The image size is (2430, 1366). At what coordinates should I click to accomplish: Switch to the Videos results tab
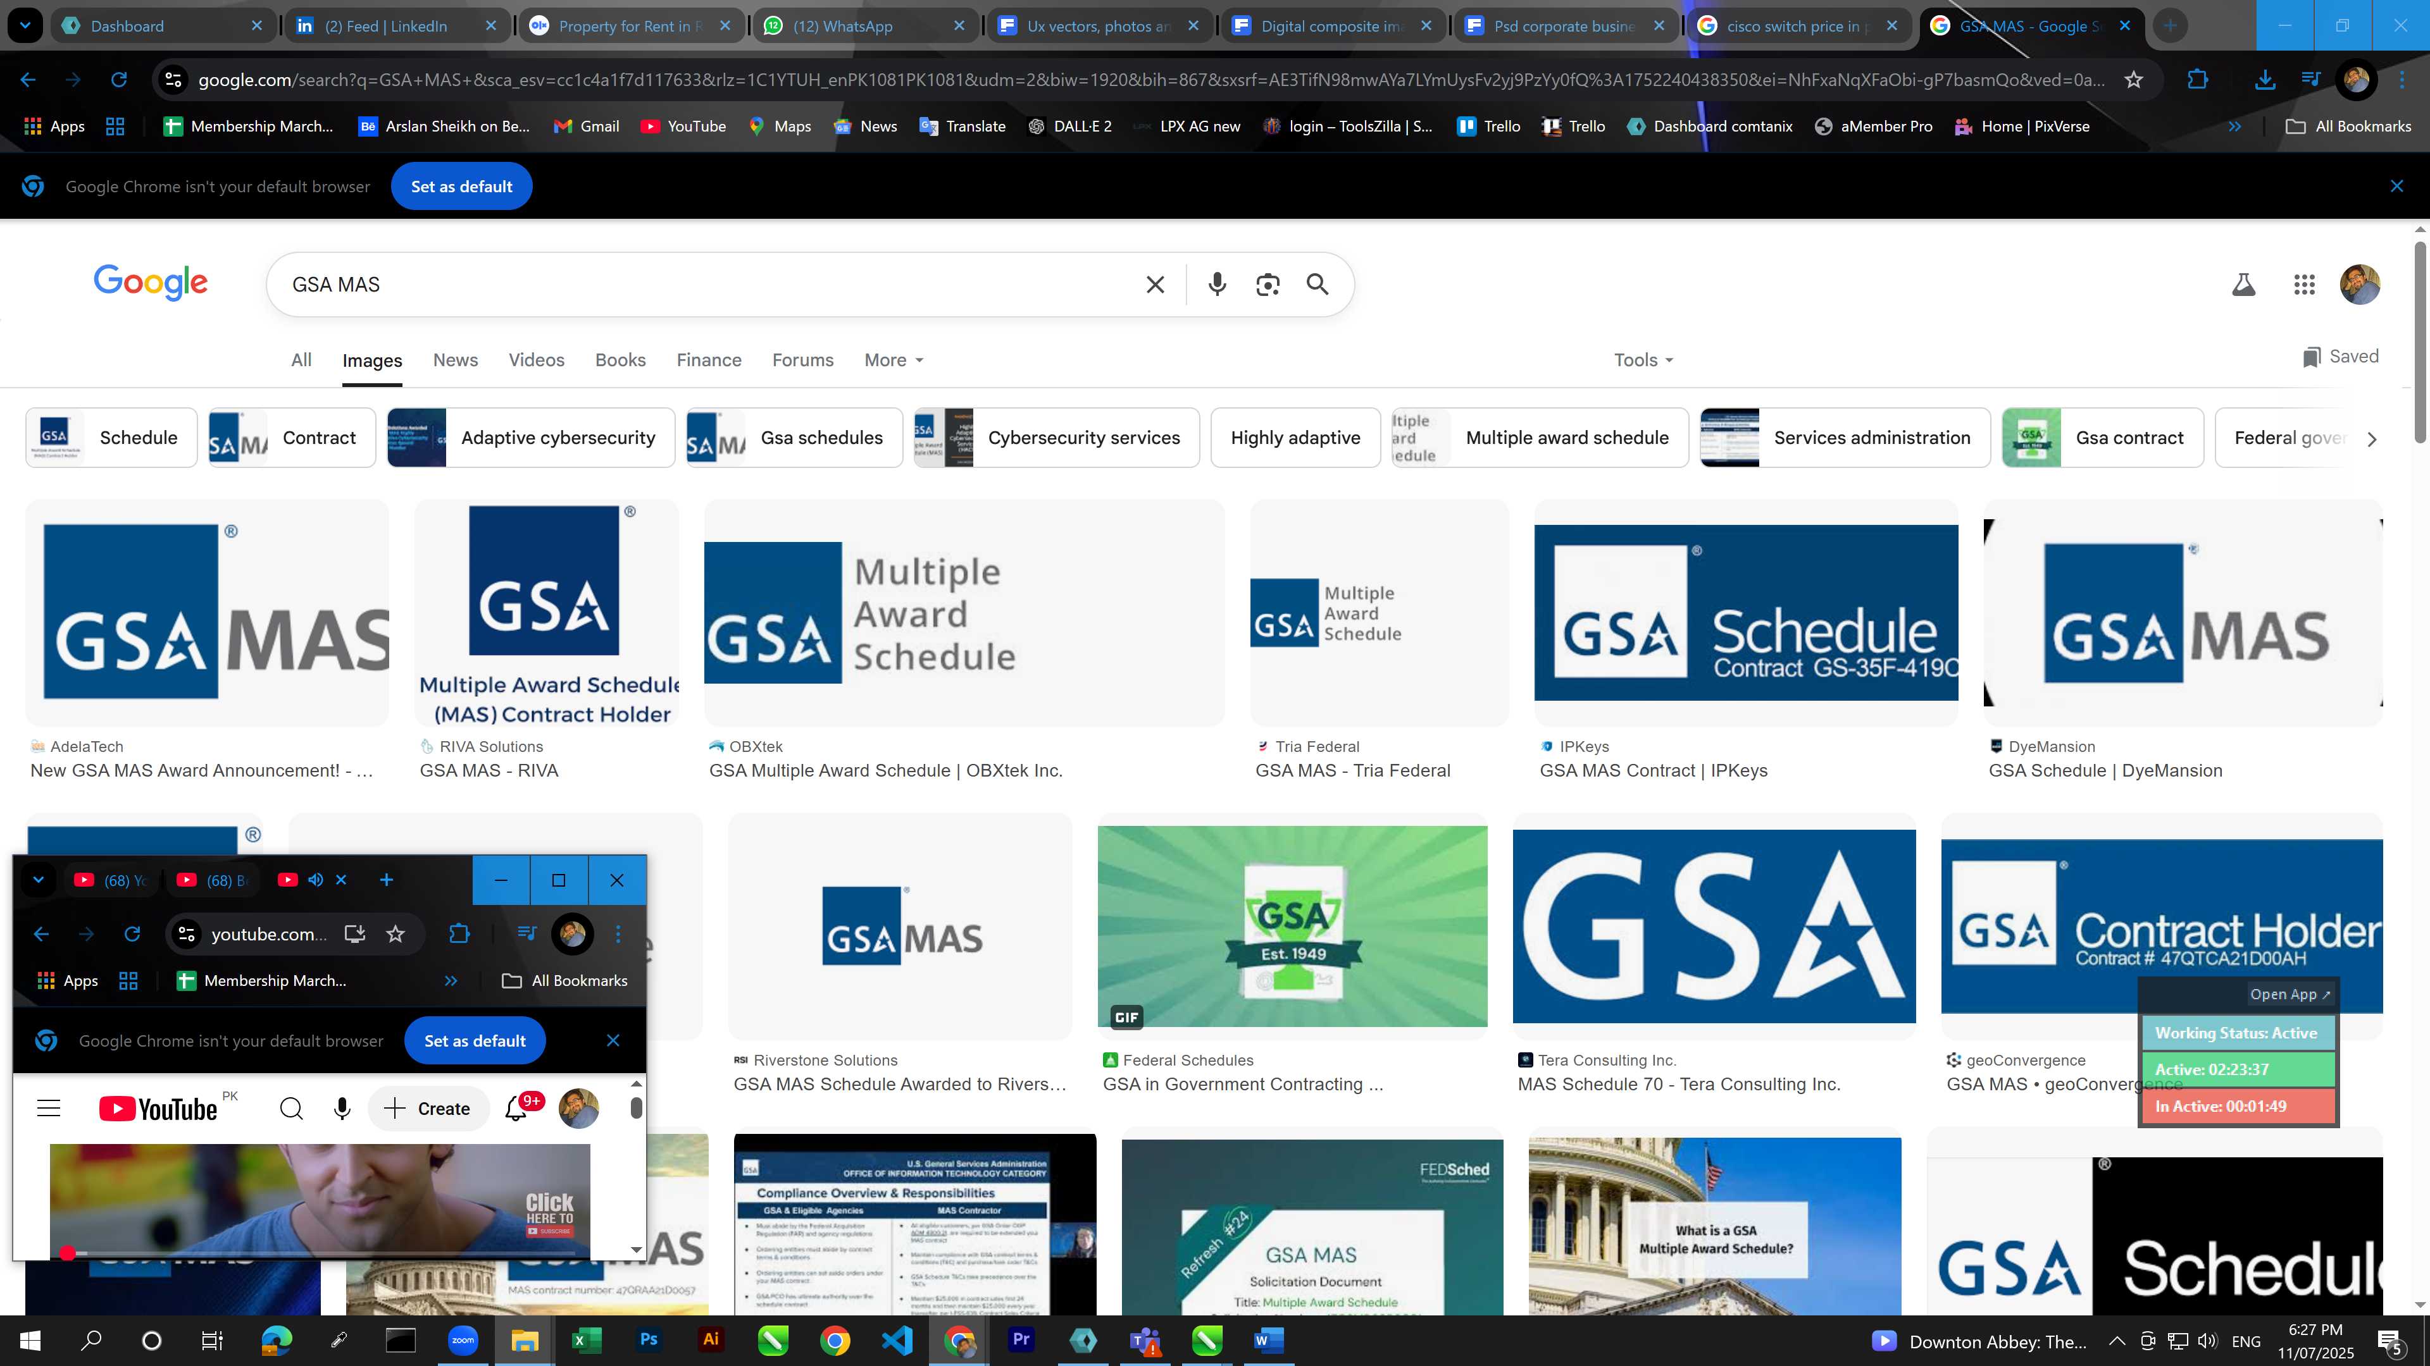537,360
